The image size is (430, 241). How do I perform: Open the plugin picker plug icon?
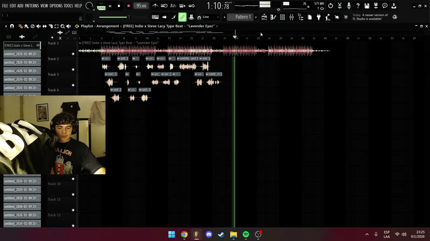pyautogui.click(x=319, y=17)
